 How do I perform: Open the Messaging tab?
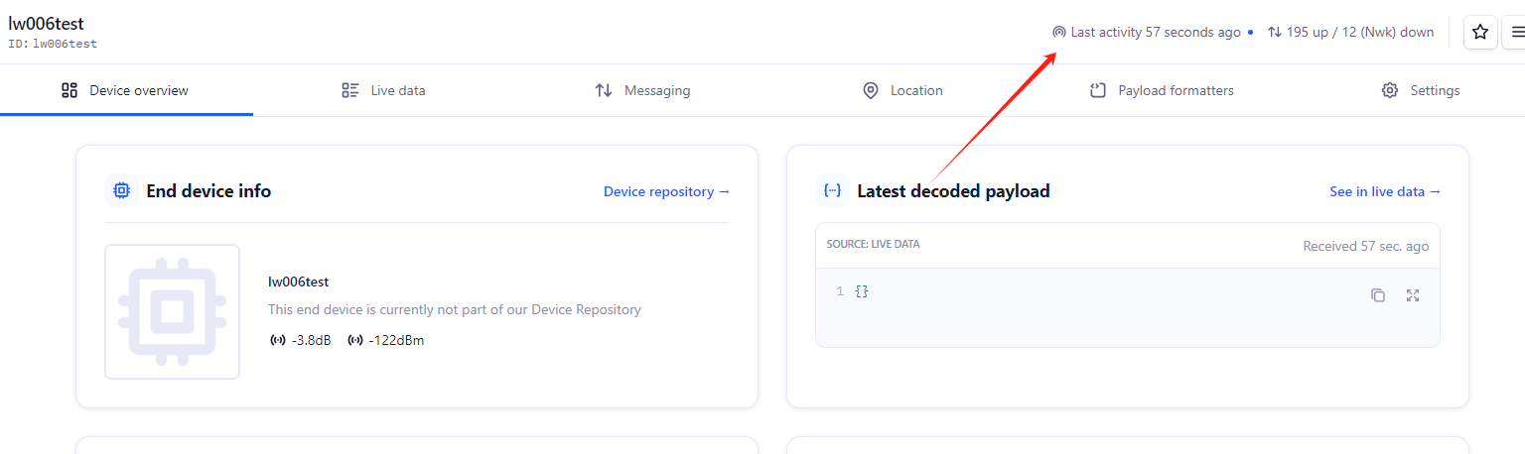coord(642,91)
